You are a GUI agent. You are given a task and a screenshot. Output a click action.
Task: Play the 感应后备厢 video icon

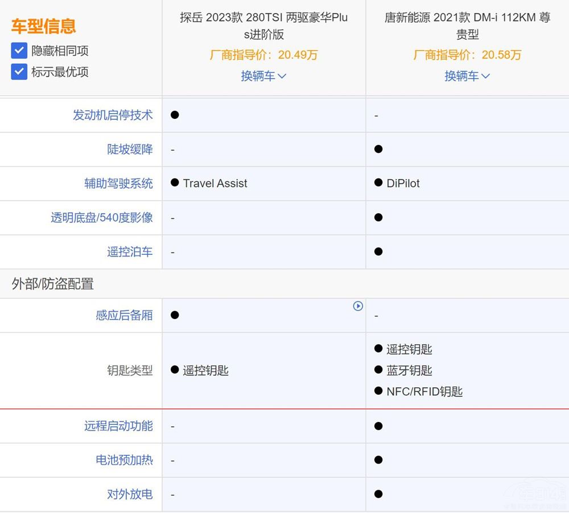358,306
